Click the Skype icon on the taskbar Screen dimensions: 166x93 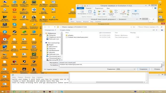(x=62, y=92)
